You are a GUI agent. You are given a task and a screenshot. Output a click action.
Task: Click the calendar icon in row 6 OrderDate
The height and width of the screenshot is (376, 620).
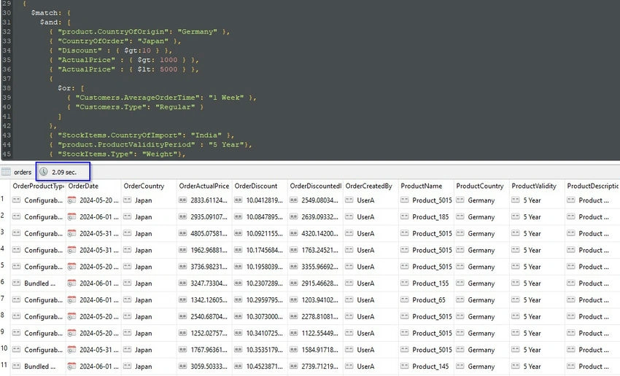pyautogui.click(x=71, y=283)
